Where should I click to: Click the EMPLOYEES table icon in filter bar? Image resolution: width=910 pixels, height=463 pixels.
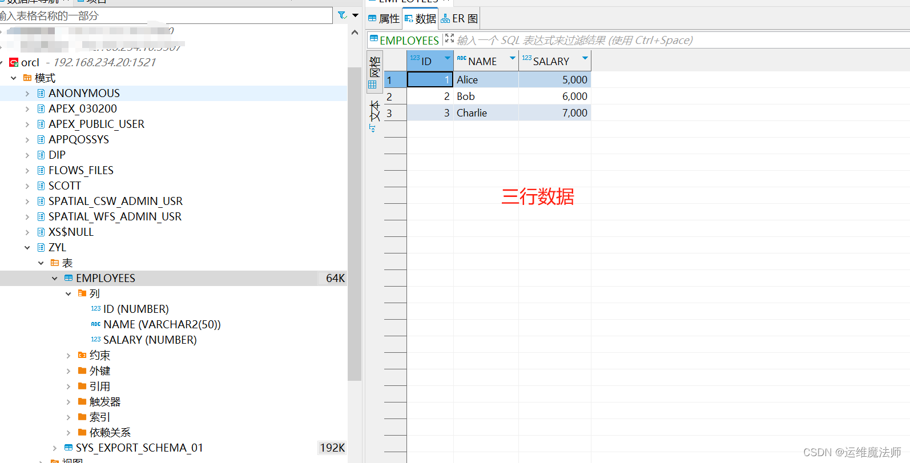click(x=374, y=39)
